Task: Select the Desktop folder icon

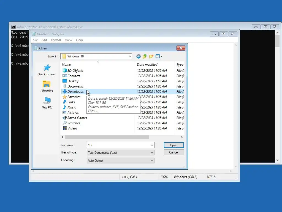Action: click(64, 81)
